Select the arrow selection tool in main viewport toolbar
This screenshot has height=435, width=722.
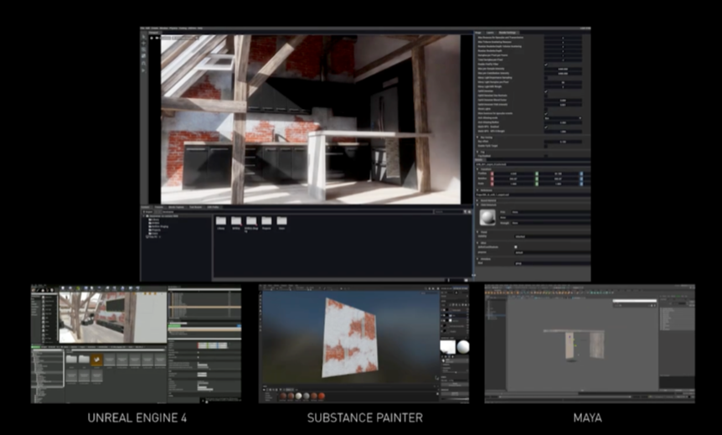click(x=145, y=39)
